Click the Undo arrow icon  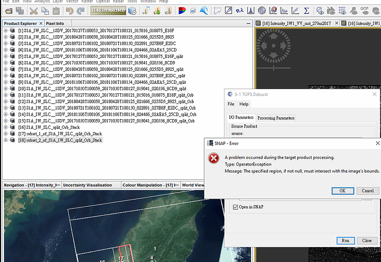tap(70, 11)
